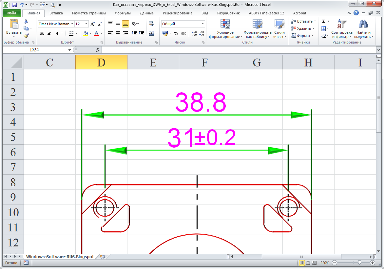Select column H header
The width and height of the screenshot is (384, 269).
[x=308, y=63]
